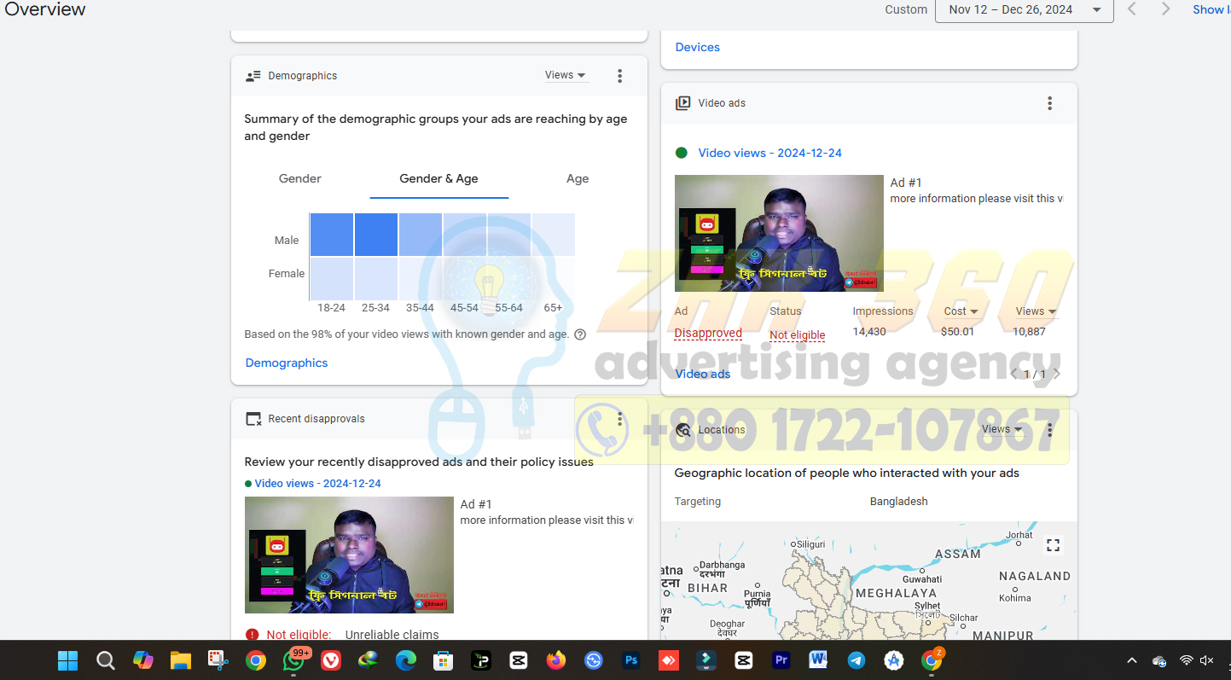Open the Locations card three-dot menu
The image size is (1231, 680).
coord(1049,429)
